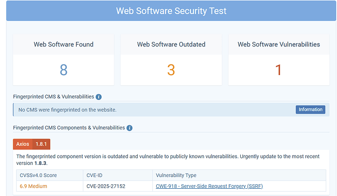The width and height of the screenshot is (337, 196).
Task: Select the red number 1 vulnerabilities count
Action: pos(278,70)
